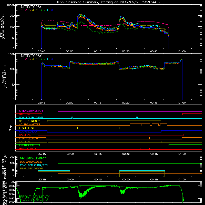Click DETECTORS: label in the rear segments plot

[31, 56]
